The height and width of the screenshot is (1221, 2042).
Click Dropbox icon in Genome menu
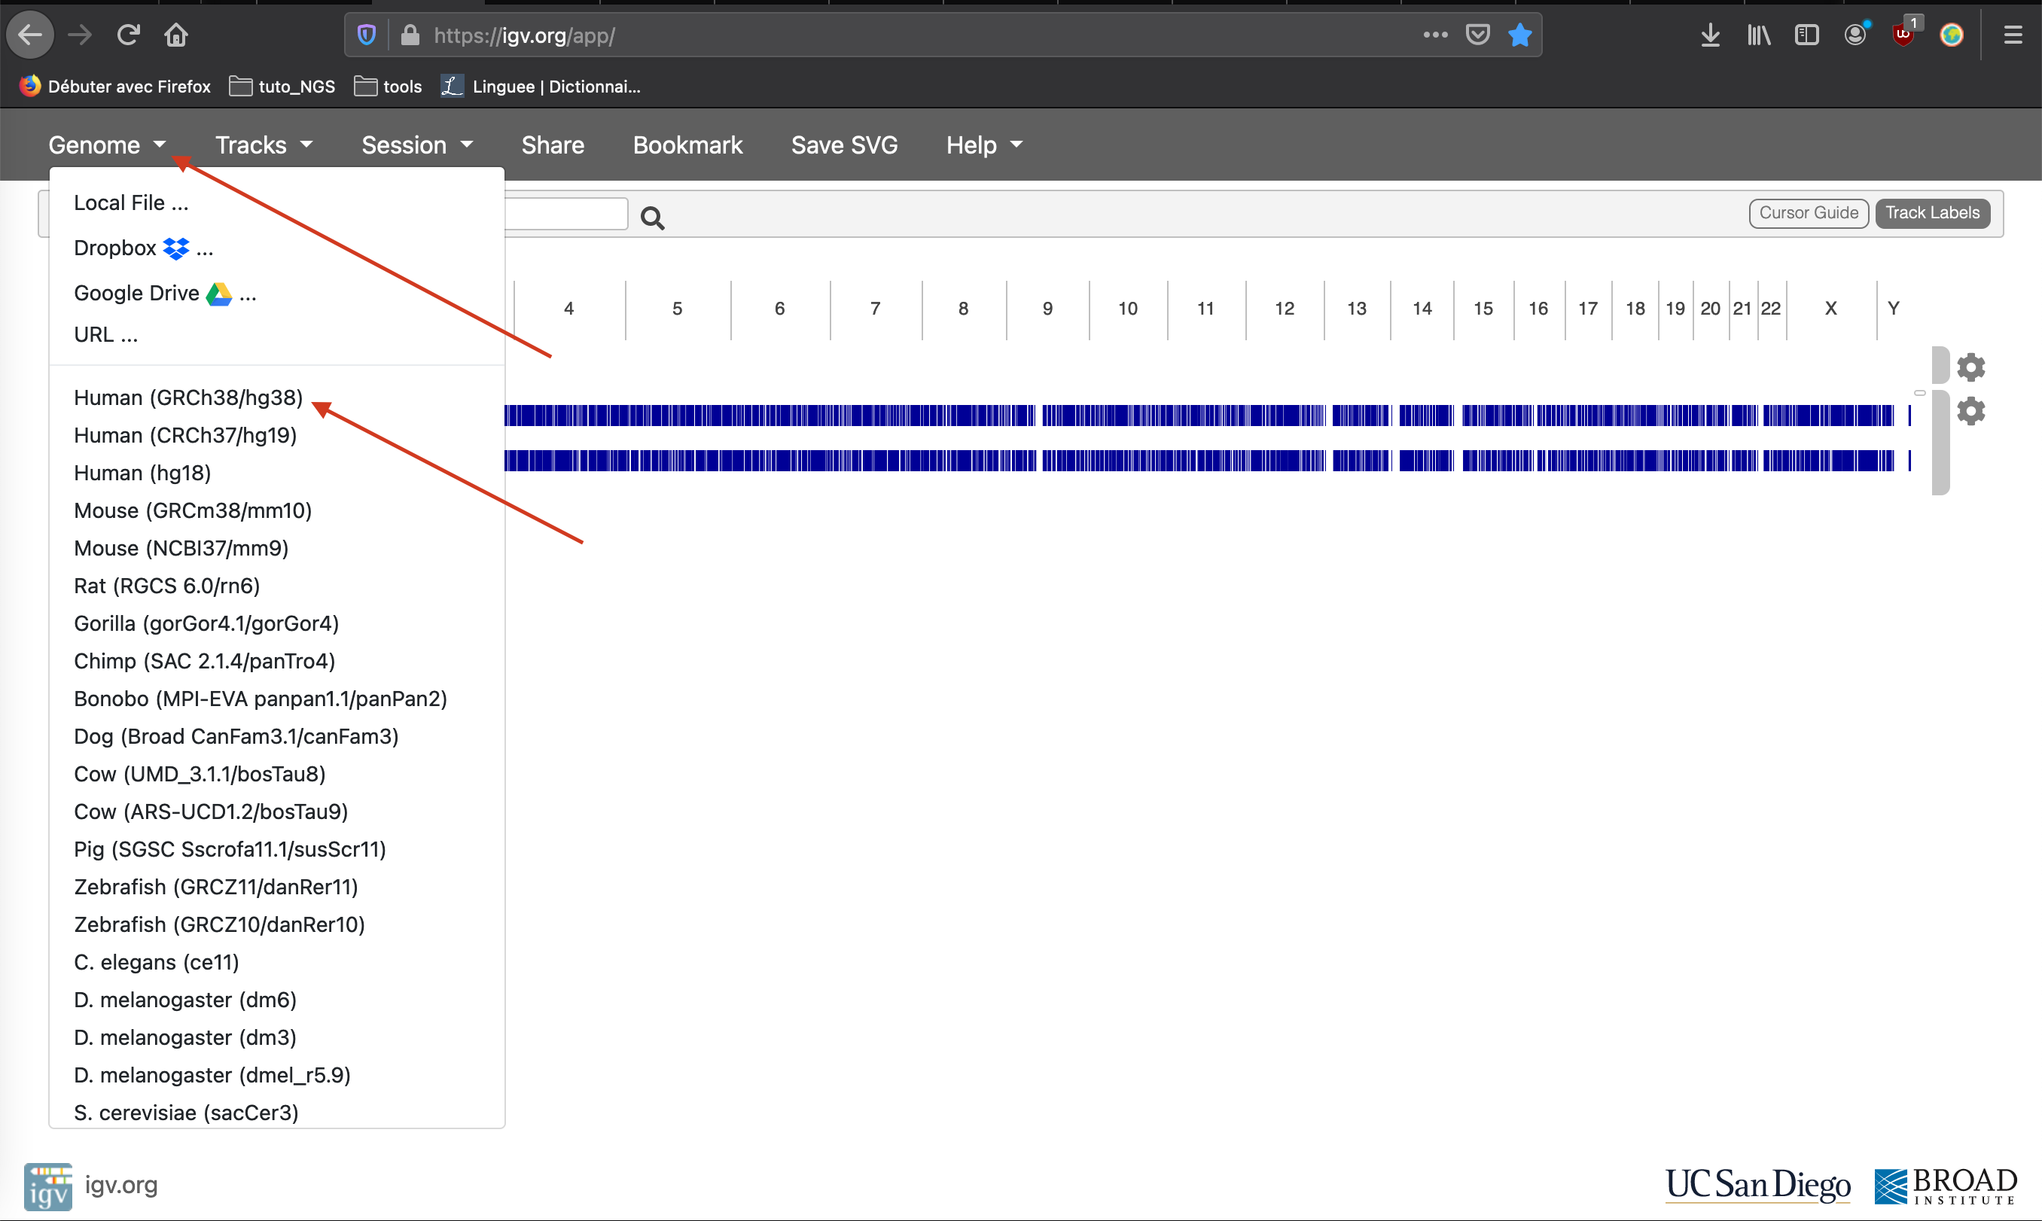point(176,248)
